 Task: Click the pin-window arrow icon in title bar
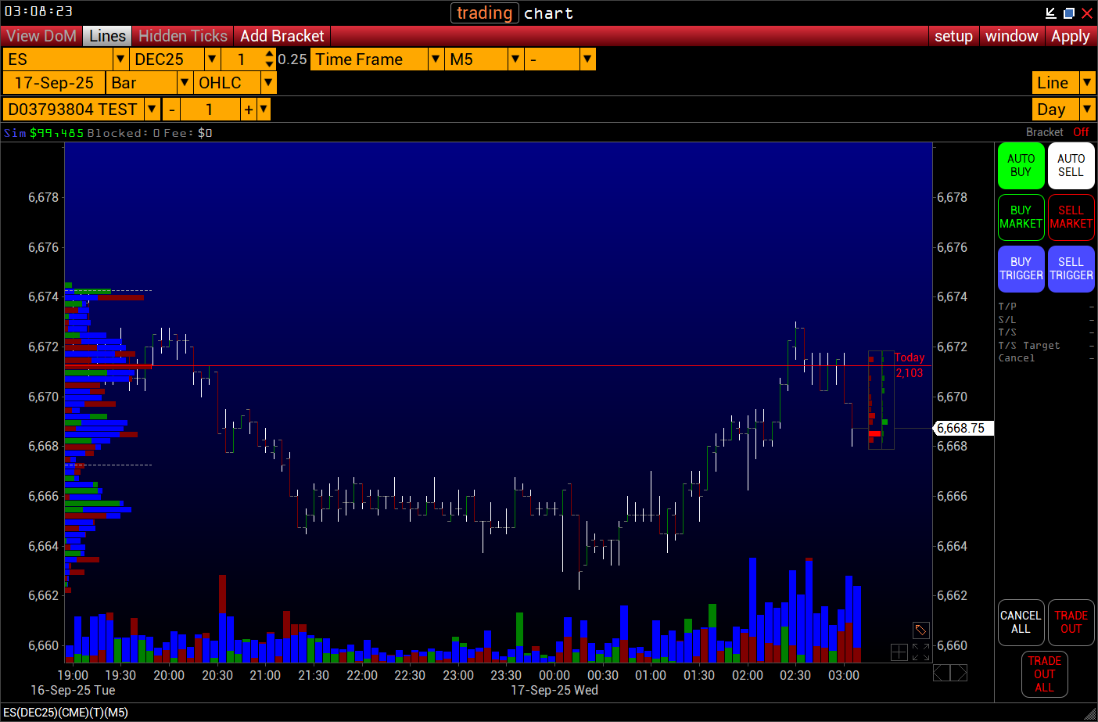(x=1051, y=13)
